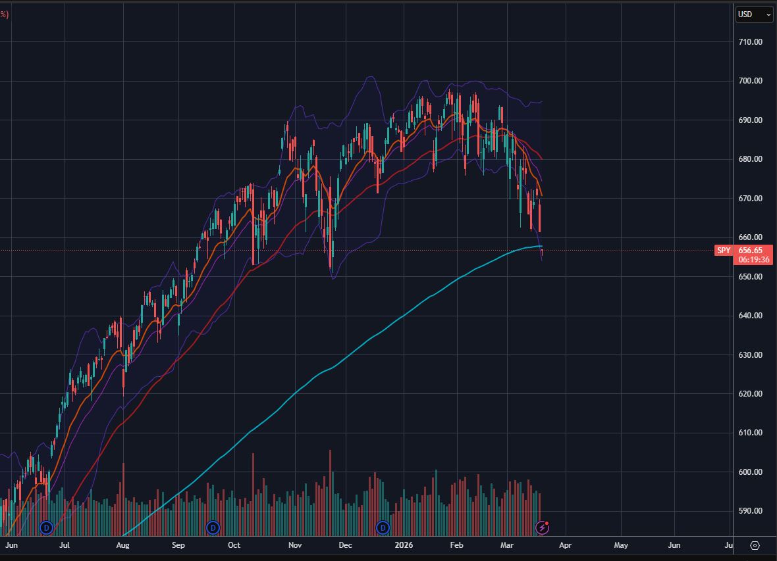Screen dimensions: 777x561
Task: Click the Nov label on time axis
Action: coord(295,545)
